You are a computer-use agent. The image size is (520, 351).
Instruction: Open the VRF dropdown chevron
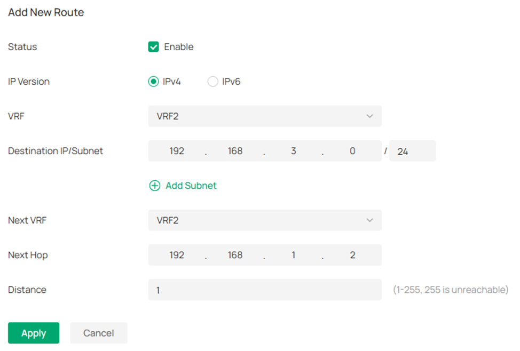click(370, 116)
